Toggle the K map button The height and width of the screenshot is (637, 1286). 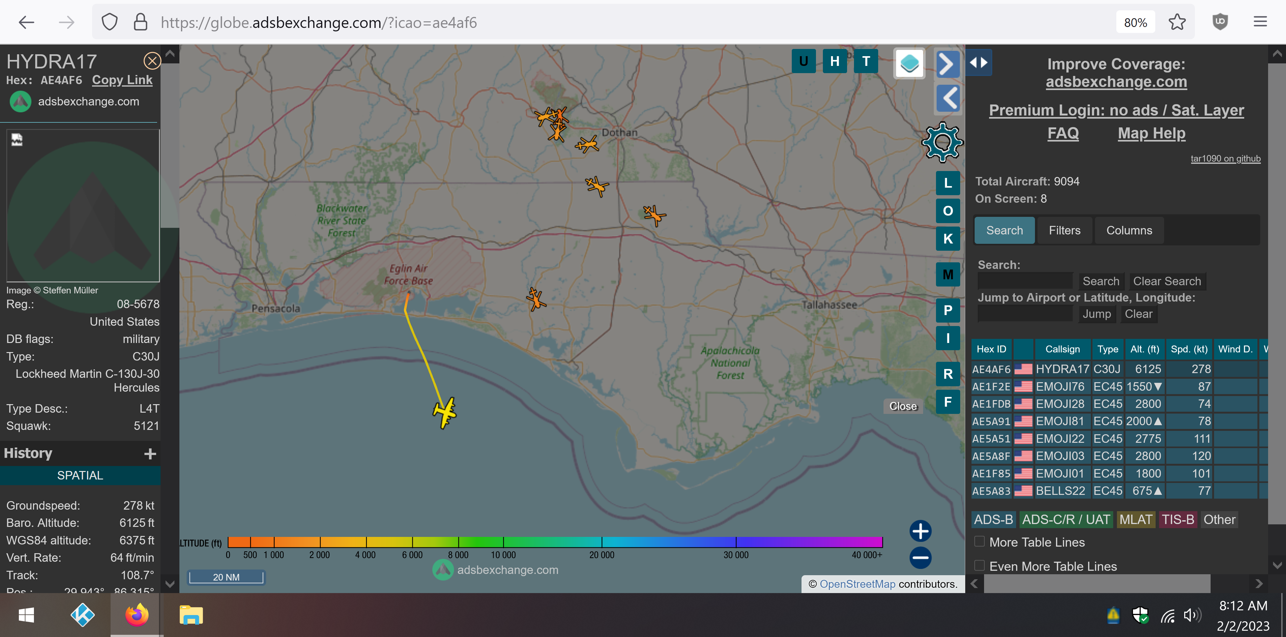coord(948,239)
